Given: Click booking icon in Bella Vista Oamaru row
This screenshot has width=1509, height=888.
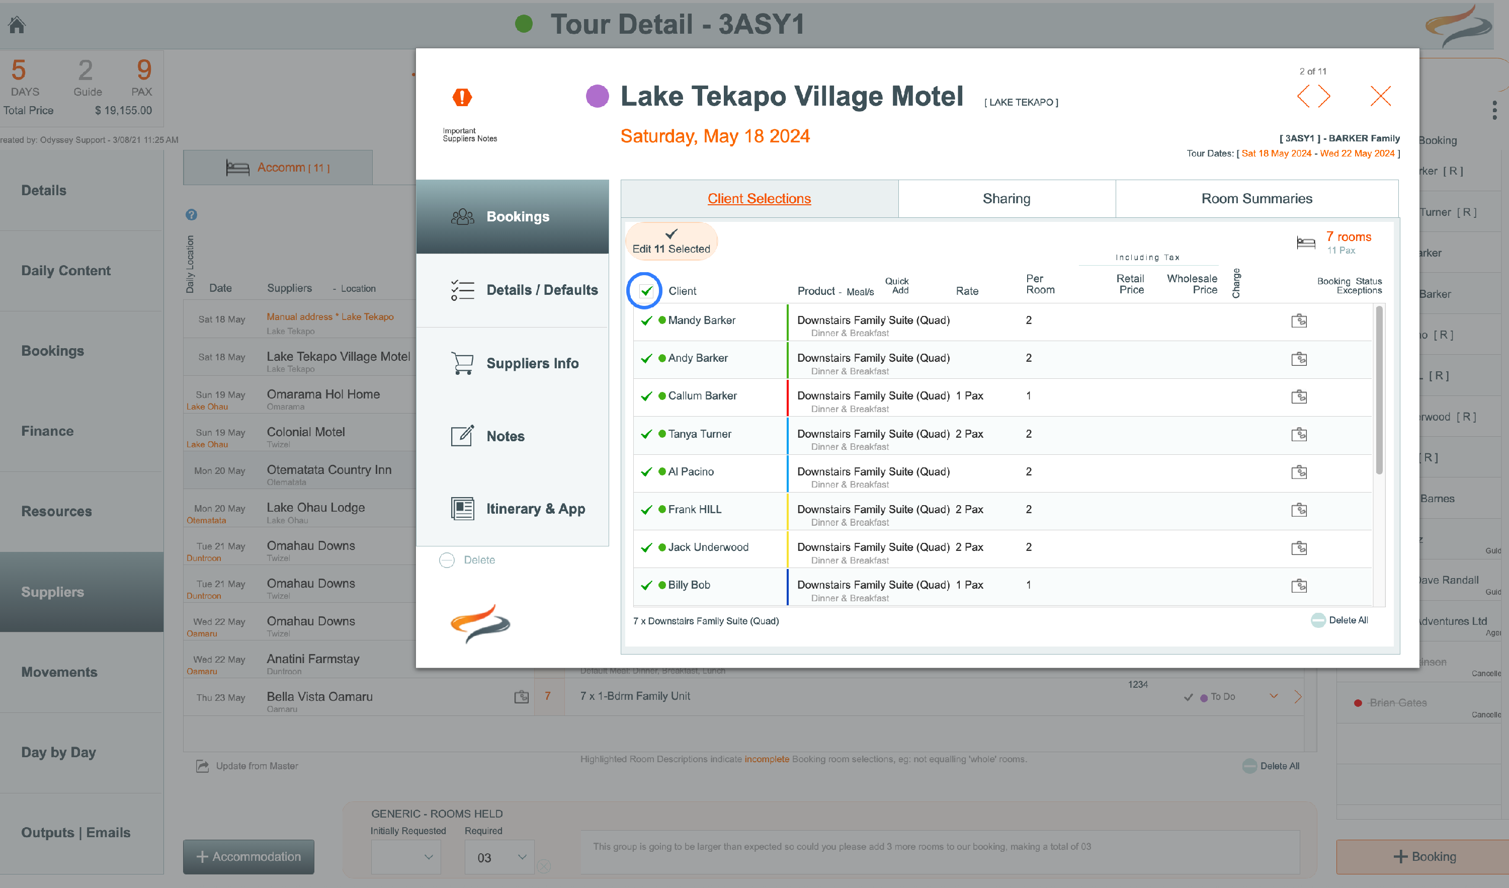Looking at the screenshot, I should pos(522,696).
